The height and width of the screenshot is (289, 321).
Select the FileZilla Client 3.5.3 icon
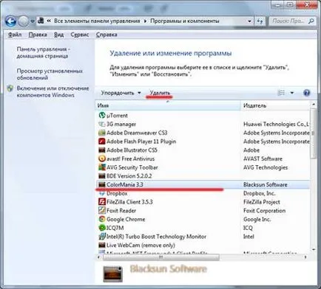(x=102, y=202)
